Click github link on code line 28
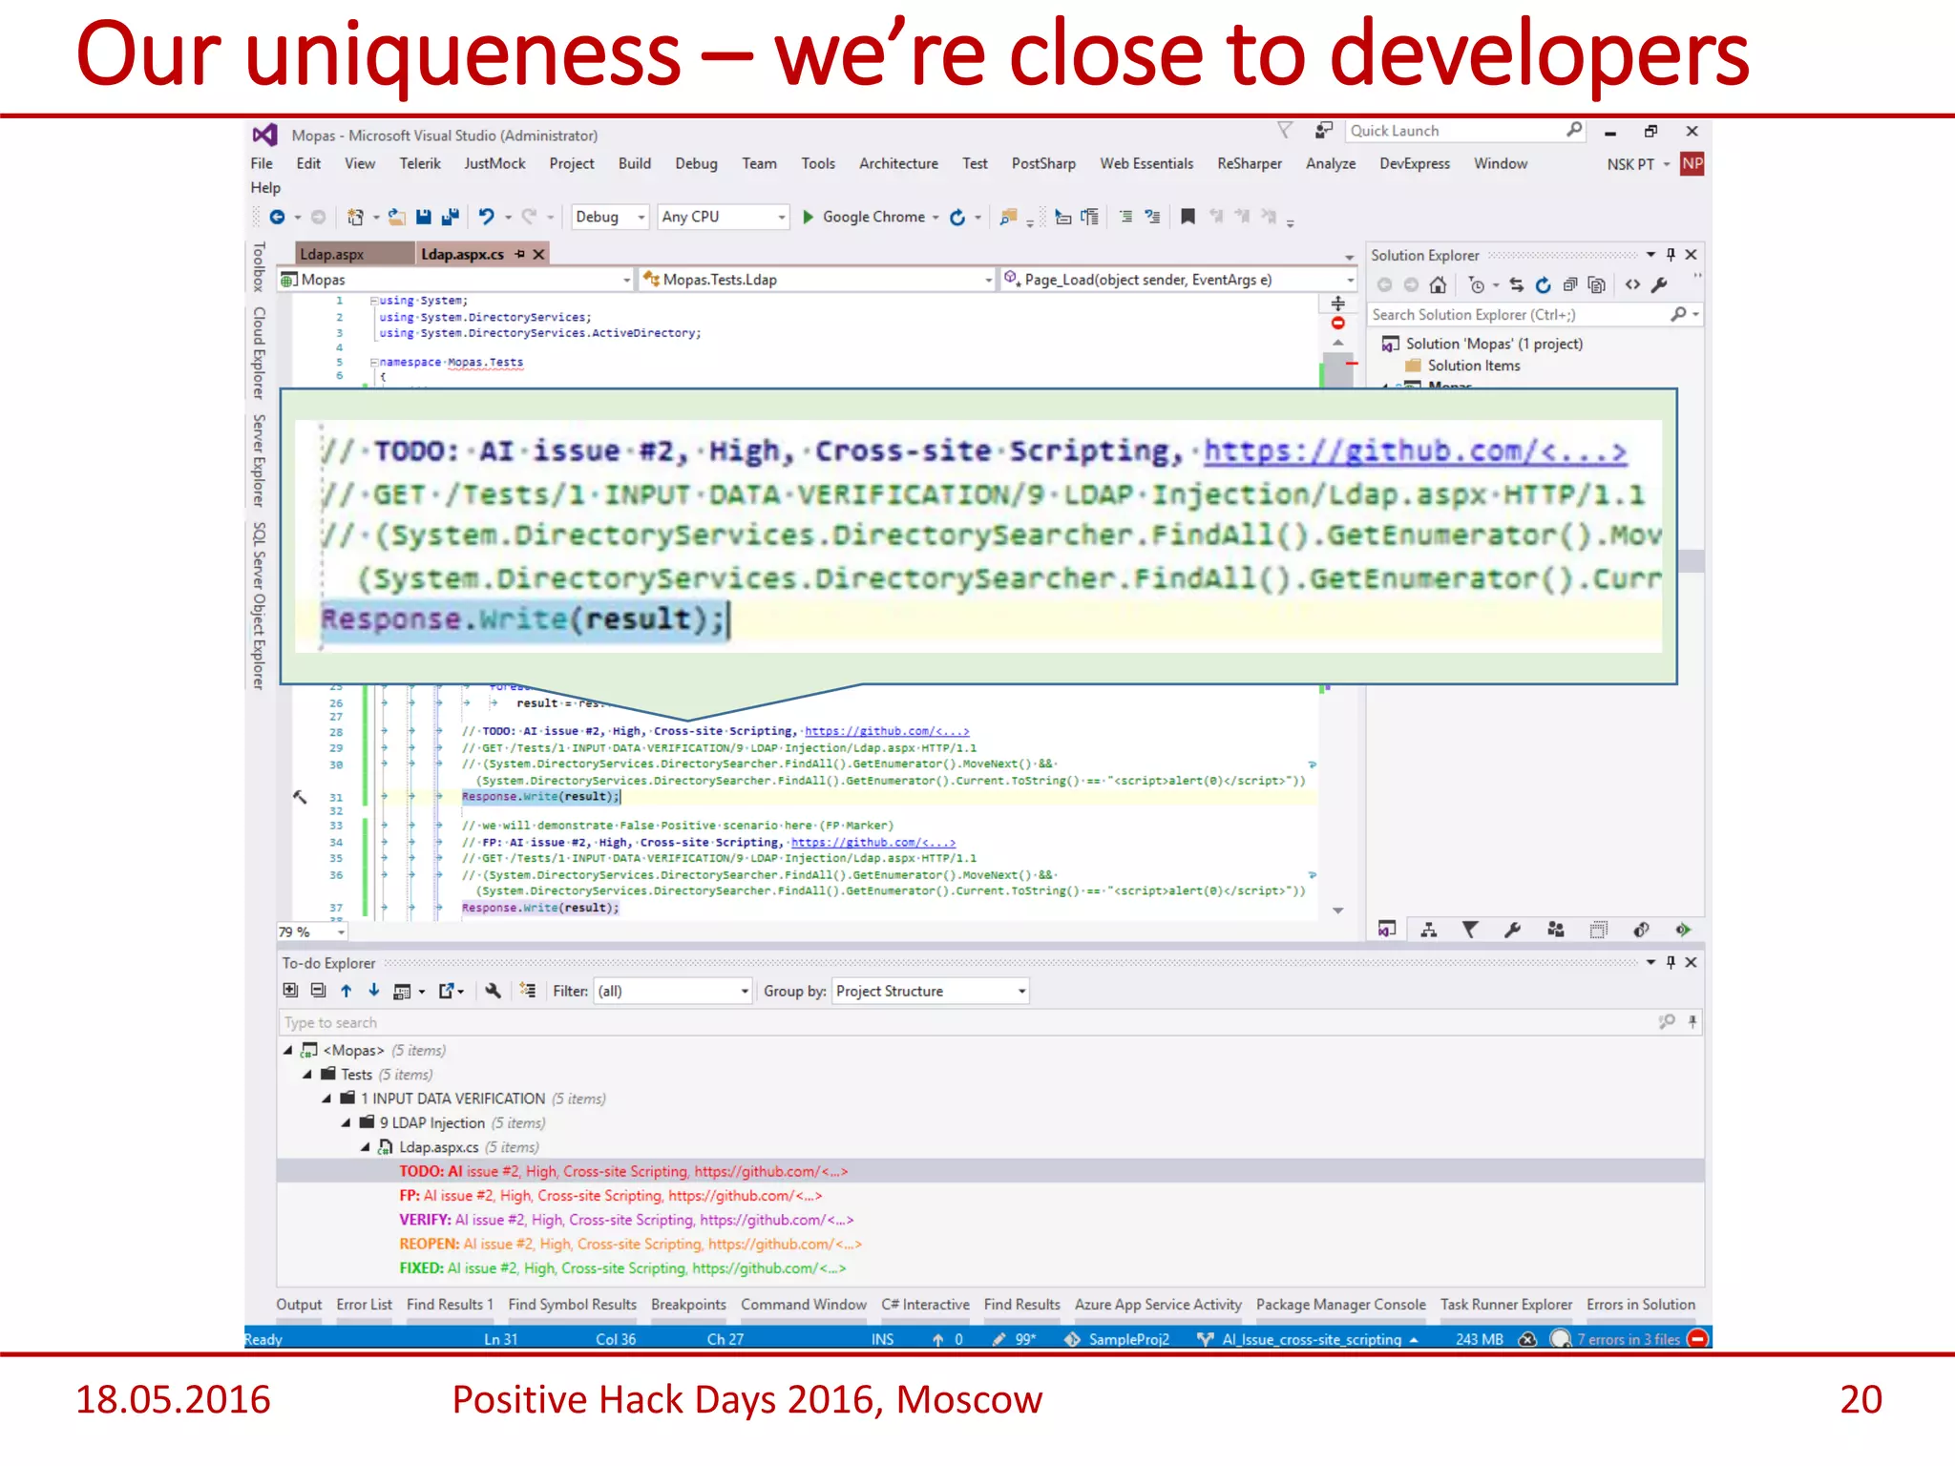 (x=887, y=731)
